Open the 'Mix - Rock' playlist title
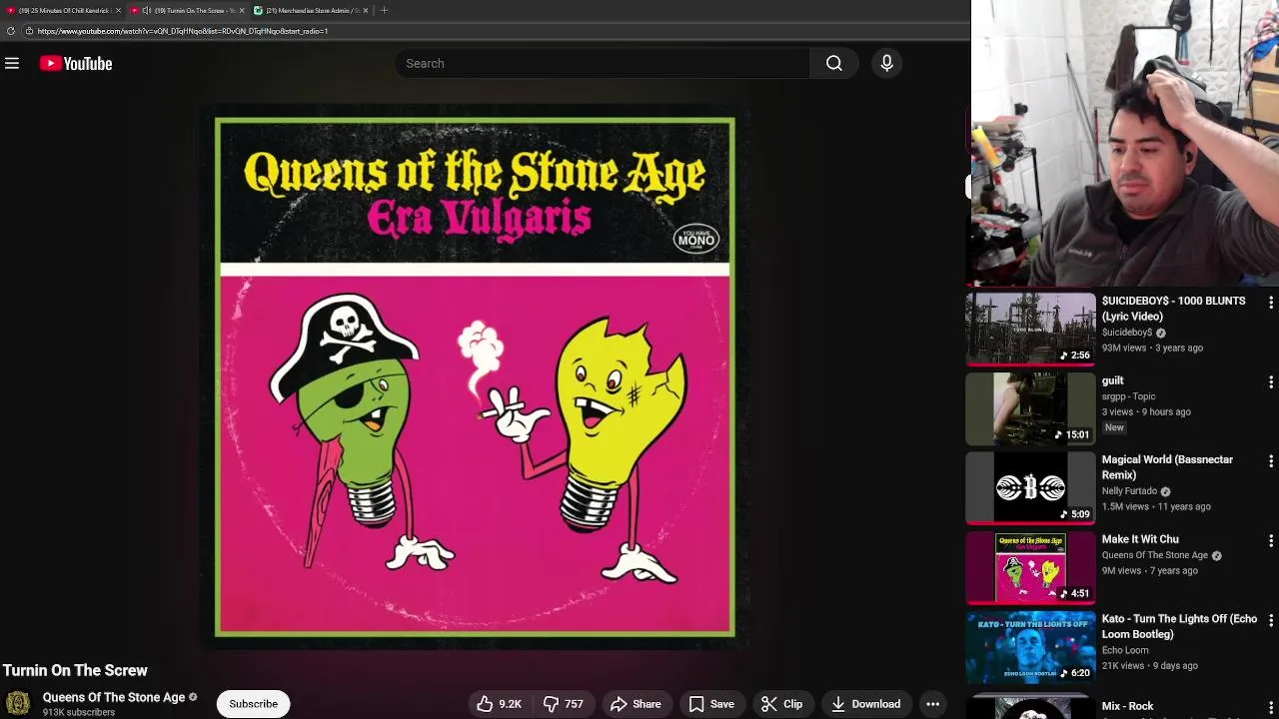 (x=1127, y=706)
